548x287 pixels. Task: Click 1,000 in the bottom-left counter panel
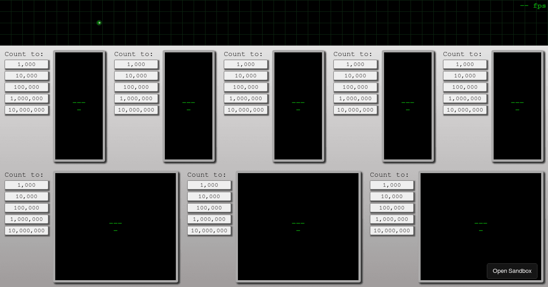click(x=26, y=185)
